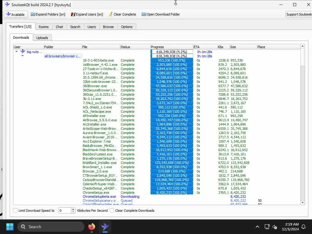
Task: Click the download speed limit input field
Action: (65, 210)
